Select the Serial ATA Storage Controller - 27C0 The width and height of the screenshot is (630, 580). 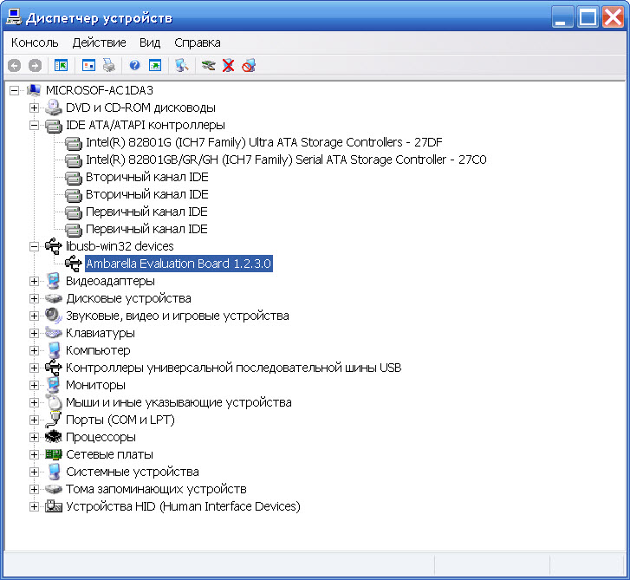[286, 160]
